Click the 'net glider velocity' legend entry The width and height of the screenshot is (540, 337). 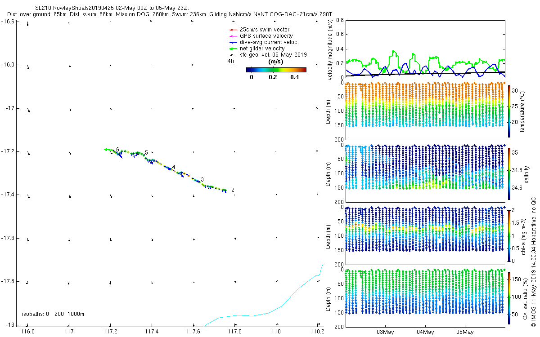[262, 49]
